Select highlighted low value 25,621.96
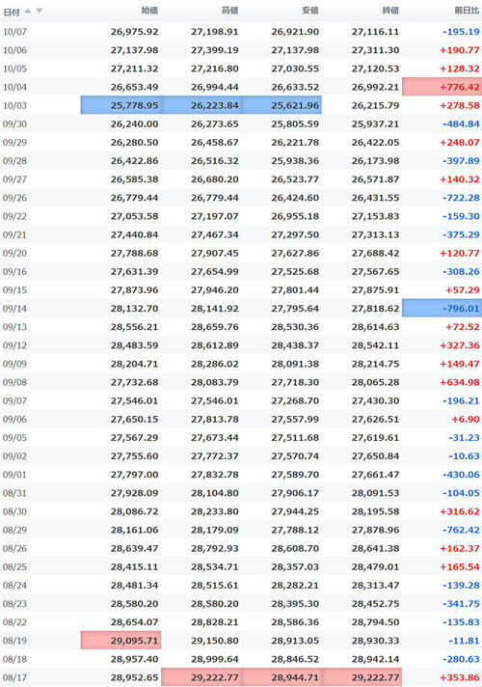This screenshot has height=687, width=482. [x=281, y=105]
